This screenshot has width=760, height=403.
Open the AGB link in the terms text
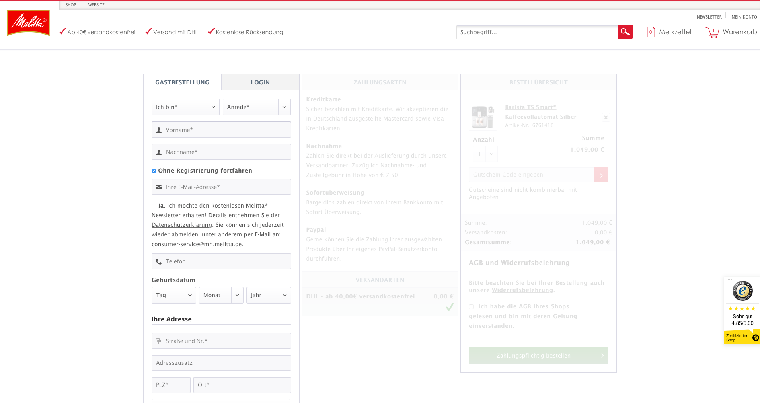tap(525, 306)
